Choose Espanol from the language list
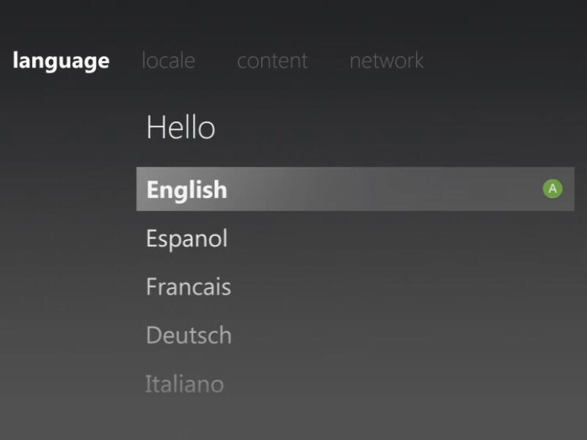Screen dimensions: 587x440 tap(187, 238)
